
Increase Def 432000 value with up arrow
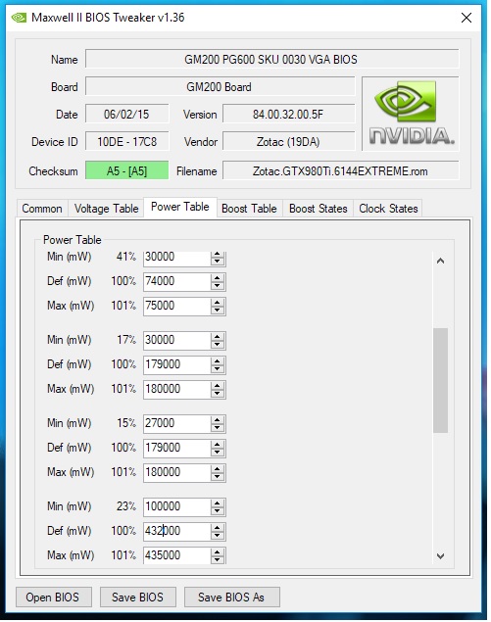pyautogui.click(x=218, y=527)
